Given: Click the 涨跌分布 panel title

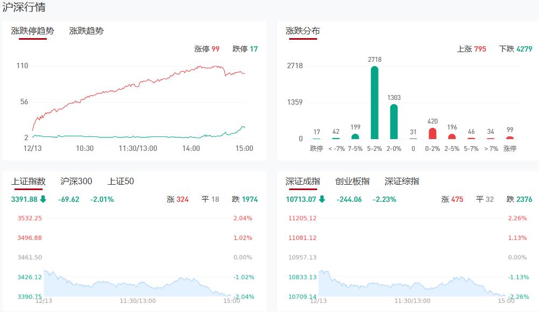Looking at the screenshot, I should pos(303,31).
